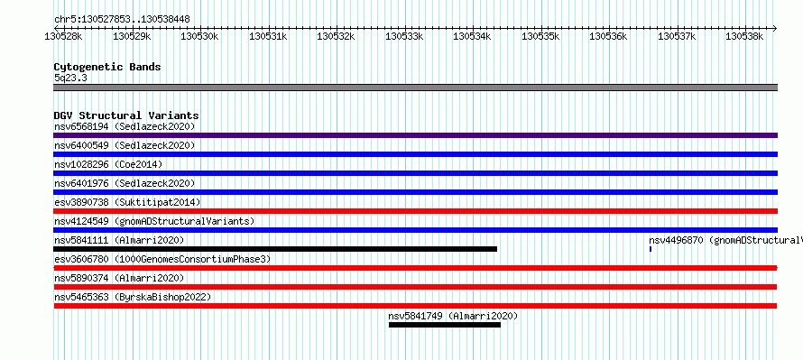This screenshot has width=803, height=360.
Task: Select the red esv3890738 variant bar
Action: click(415, 211)
